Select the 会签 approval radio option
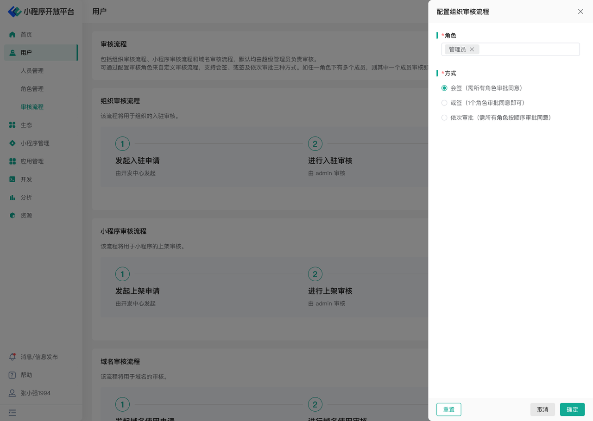593x421 pixels. [x=444, y=88]
